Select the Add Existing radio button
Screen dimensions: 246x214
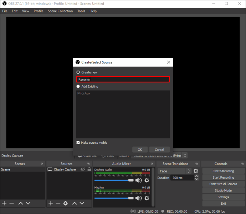click(78, 86)
